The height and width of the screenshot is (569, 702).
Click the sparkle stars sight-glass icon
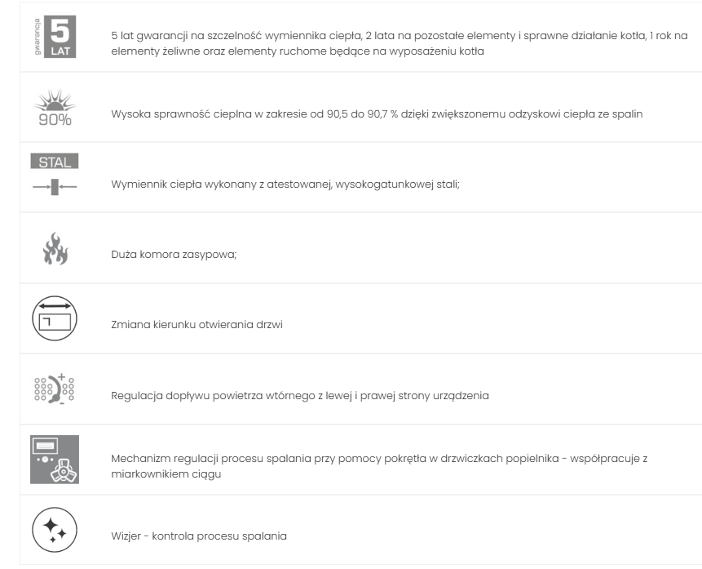[x=55, y=530]
